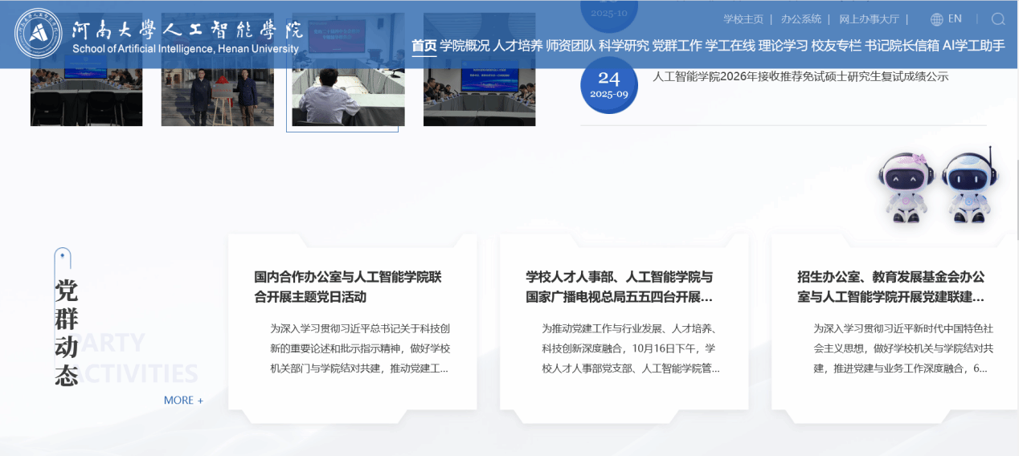
Task: Open the AI学工助手 menu item
Action: tap(973, 46)
